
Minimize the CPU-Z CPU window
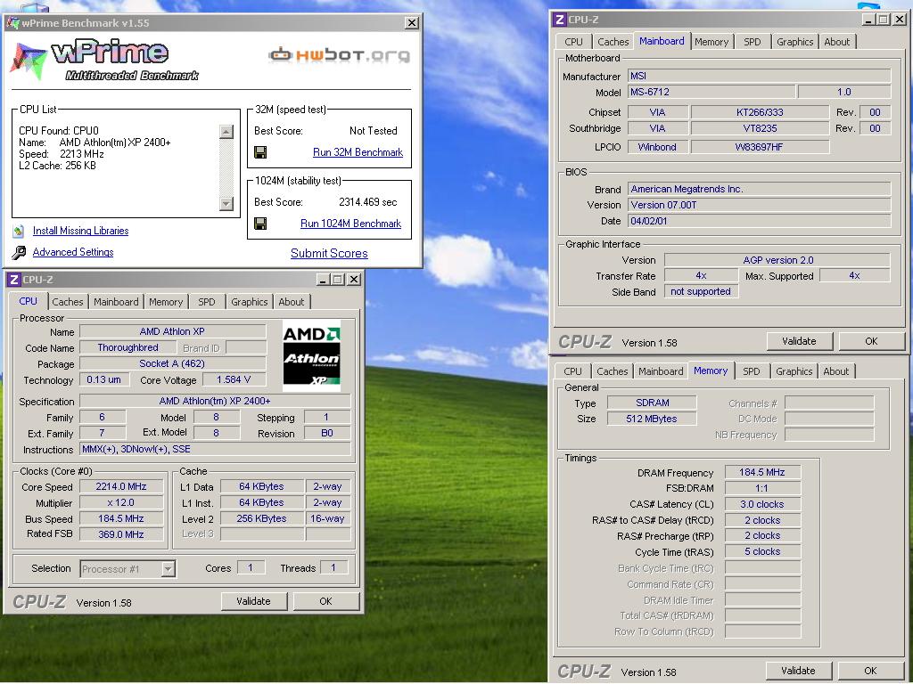pyautogui.click(x=323, y=280)
